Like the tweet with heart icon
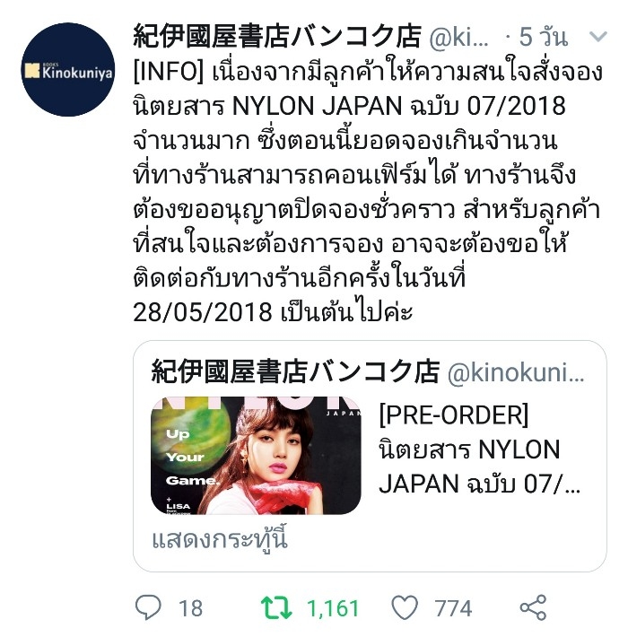This screenshot has width=628, height=637. click(x=405, y=607)
